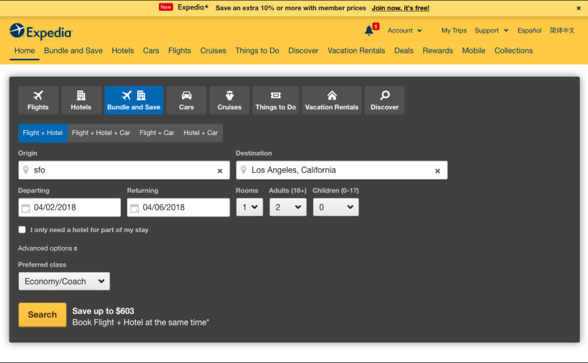Open Discover in top navigation
The width and height of the screenshot is (588, 363).
(303, 51)
